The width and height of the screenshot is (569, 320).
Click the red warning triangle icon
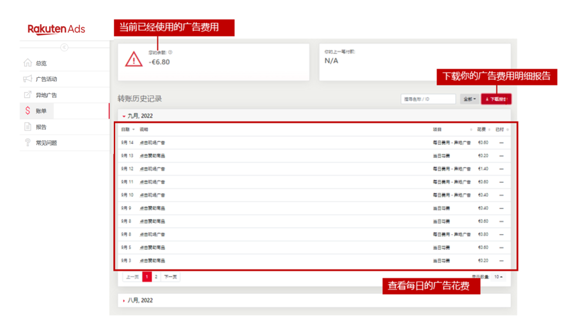(x=133, y=59)
